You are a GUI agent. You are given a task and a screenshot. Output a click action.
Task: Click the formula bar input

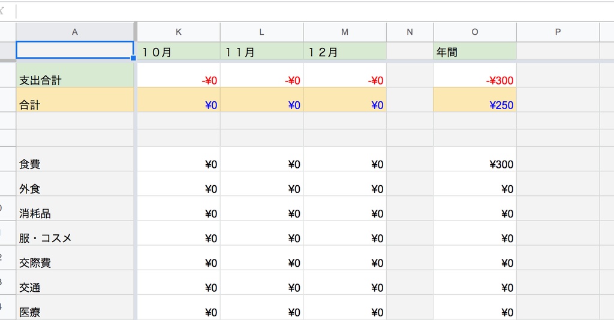coord(315,11)
